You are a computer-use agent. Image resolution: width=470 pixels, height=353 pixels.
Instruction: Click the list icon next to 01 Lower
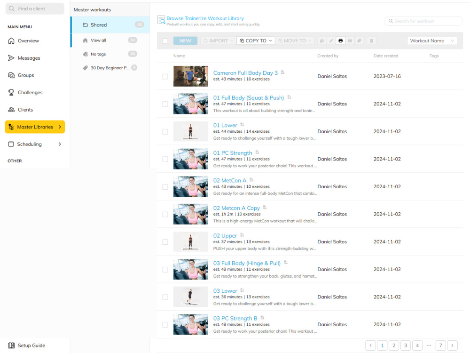pos(242,125)
